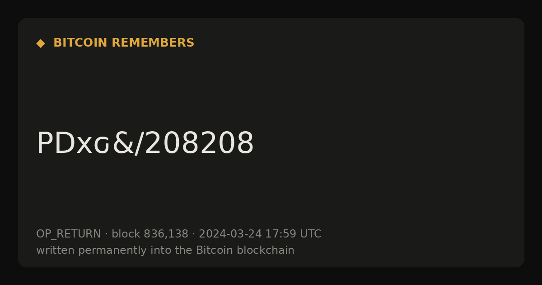Select the written permanently caption line

(165, 251)
